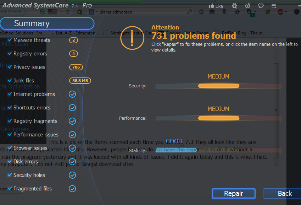Open browser downloads arrow icon

tap(224, 12)
